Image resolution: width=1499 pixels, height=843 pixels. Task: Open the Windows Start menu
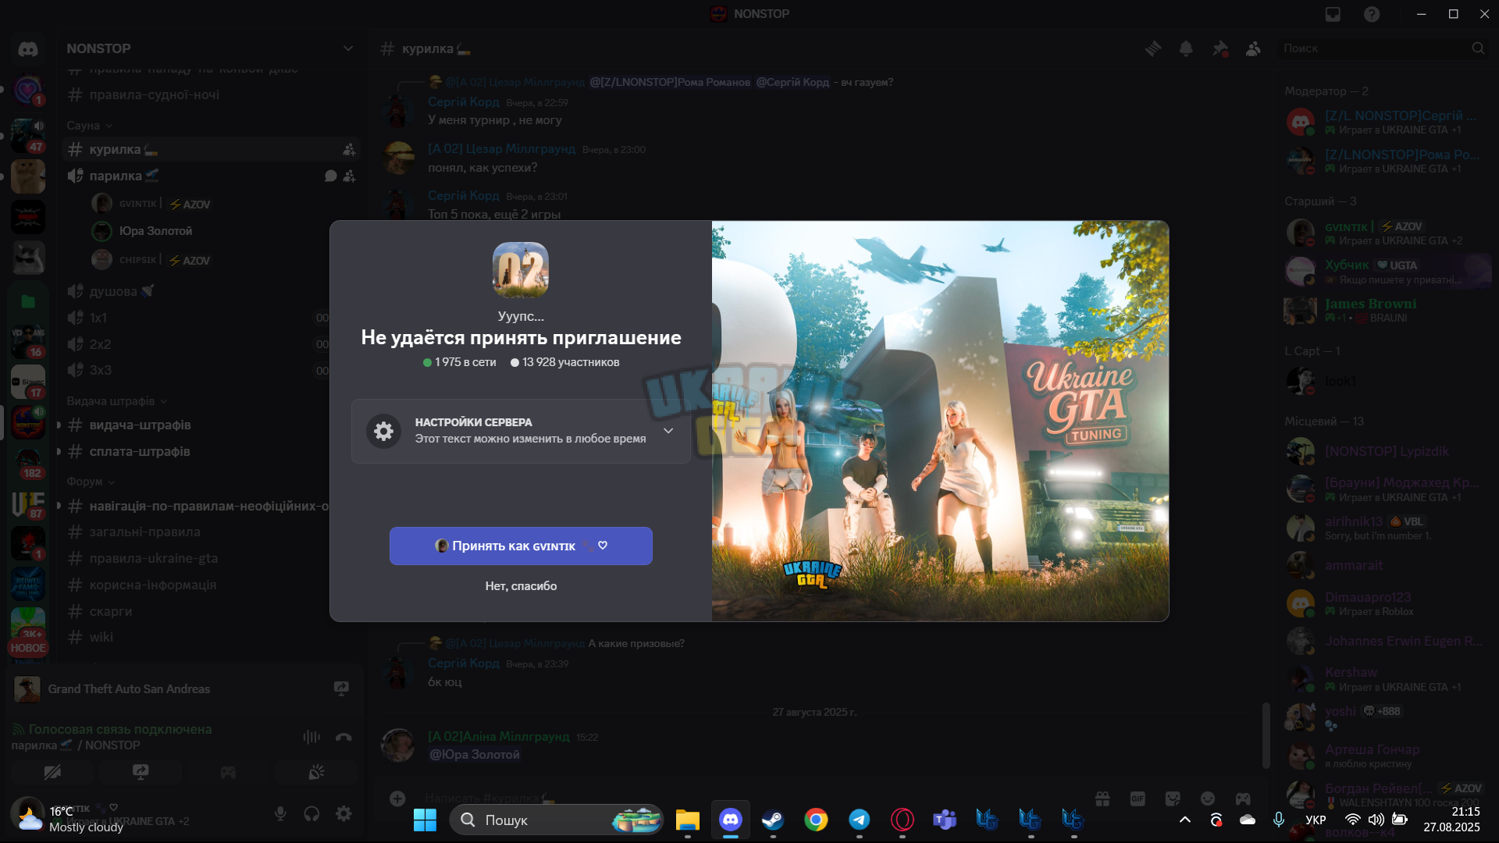(x=425, y=820)
